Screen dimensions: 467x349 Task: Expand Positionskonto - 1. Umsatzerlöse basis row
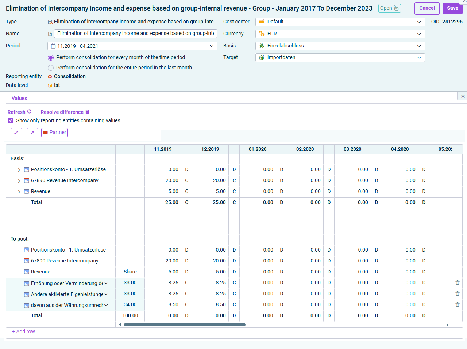point(19,170)
